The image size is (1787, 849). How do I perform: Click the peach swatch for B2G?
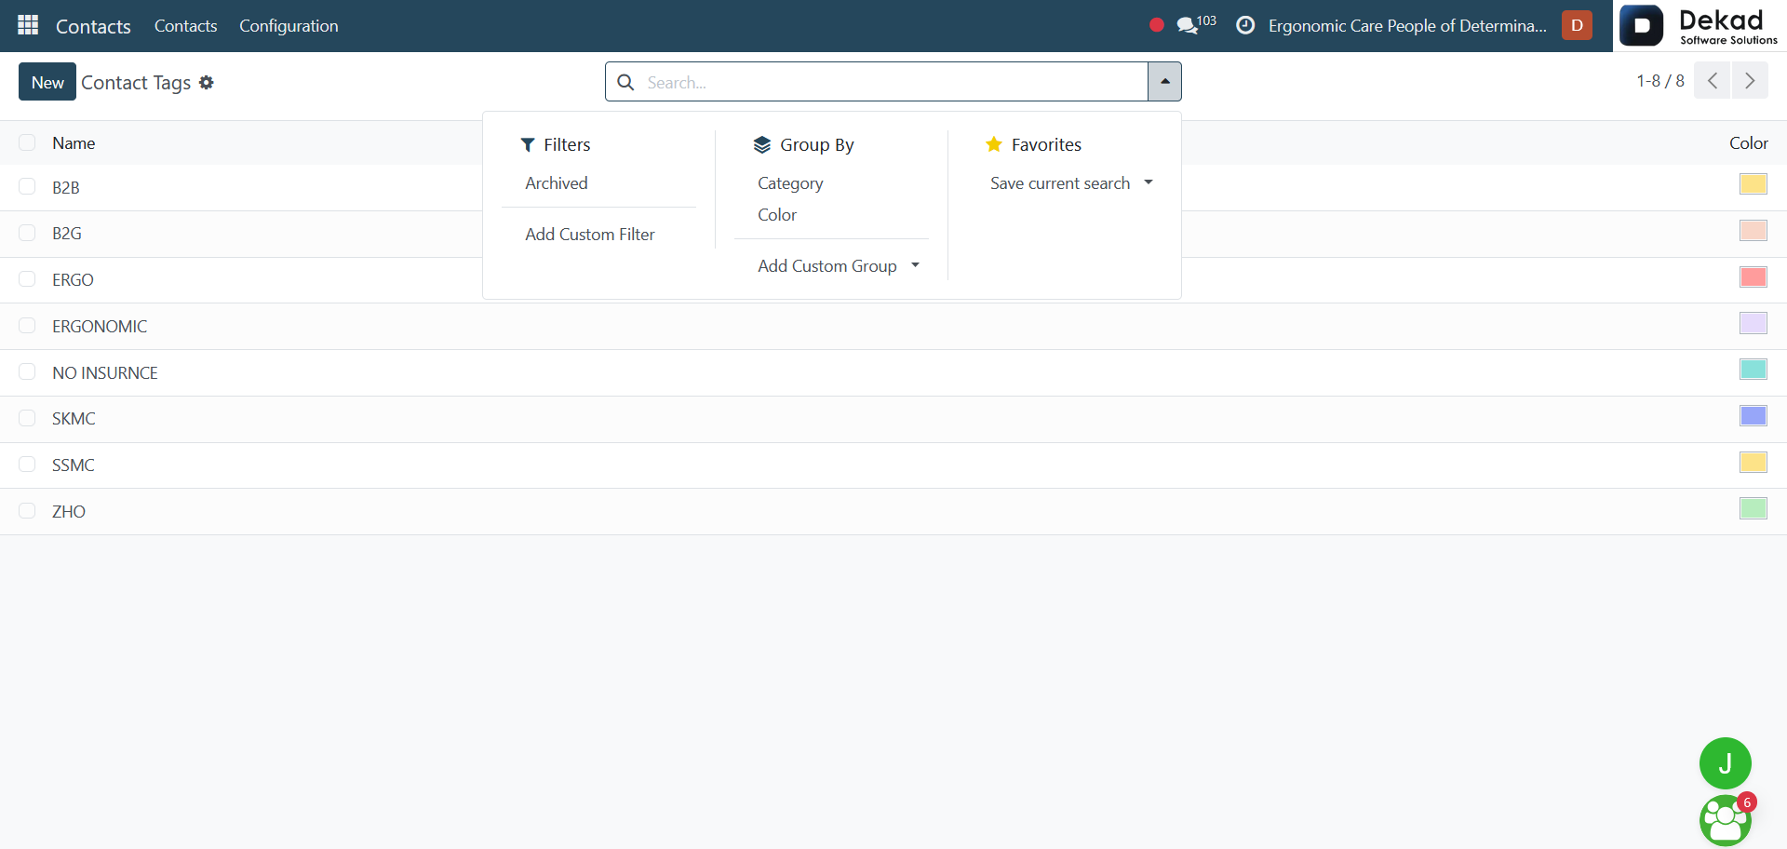[1753, 230]
